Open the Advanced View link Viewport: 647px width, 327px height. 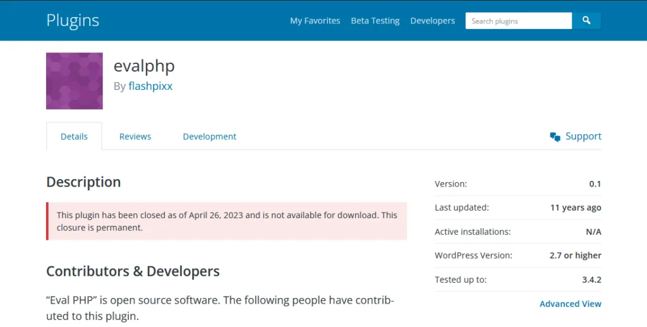571,304
